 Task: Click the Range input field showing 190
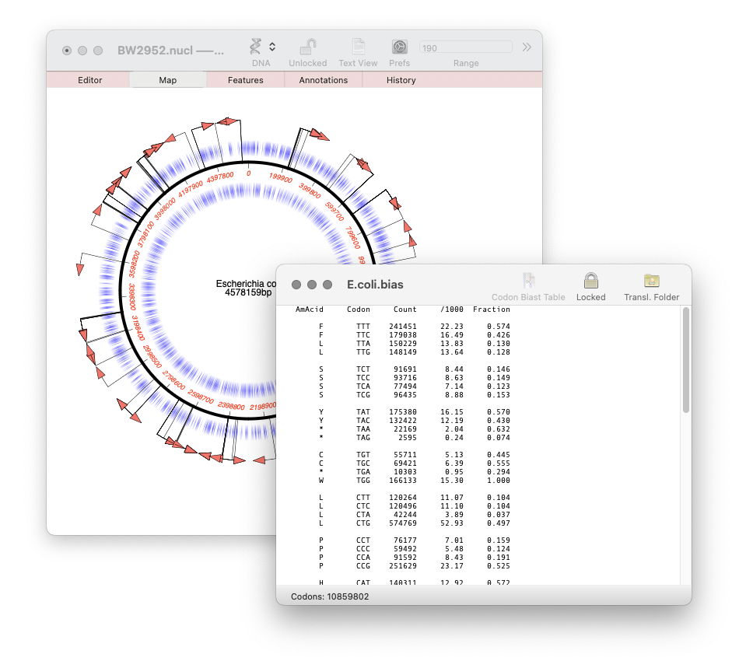coord(466,47)
